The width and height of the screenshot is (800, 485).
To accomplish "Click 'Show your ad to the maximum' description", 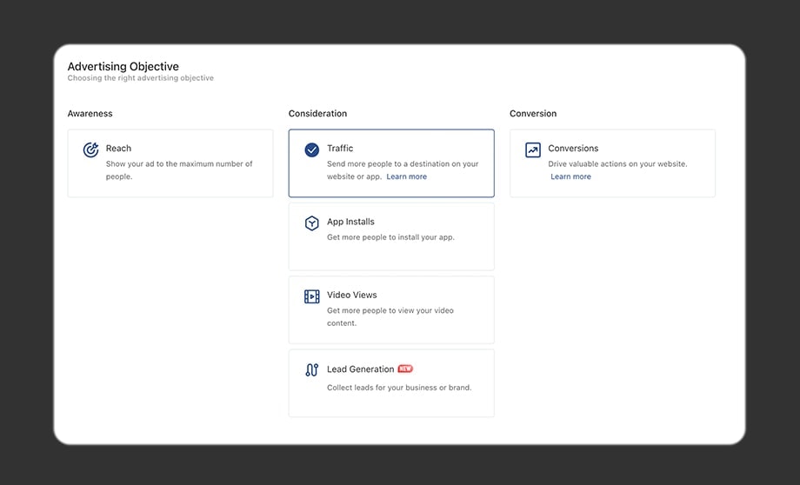I will pyautogui.click(x=179, y=169).
